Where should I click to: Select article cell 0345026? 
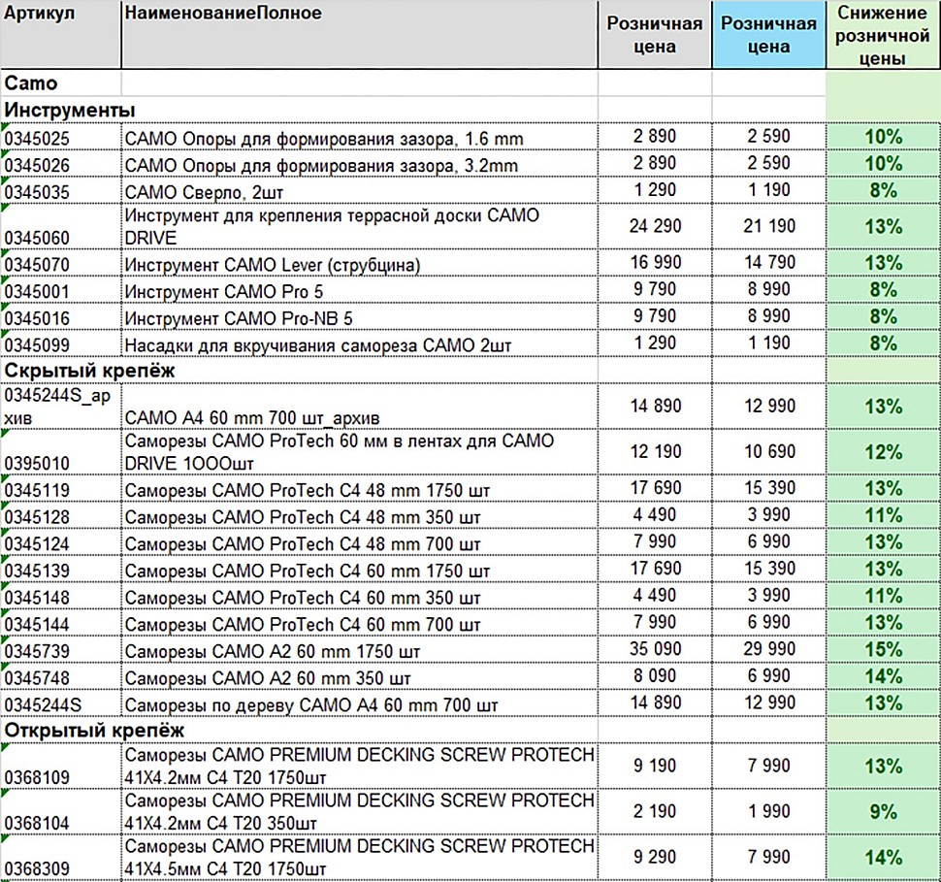click(60, 164)
